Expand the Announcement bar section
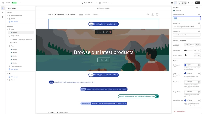 pos(8,16)
